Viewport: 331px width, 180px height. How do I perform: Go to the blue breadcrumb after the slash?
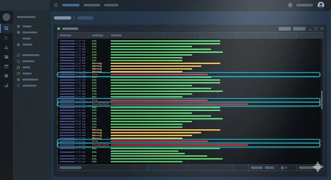pos(85,18)
